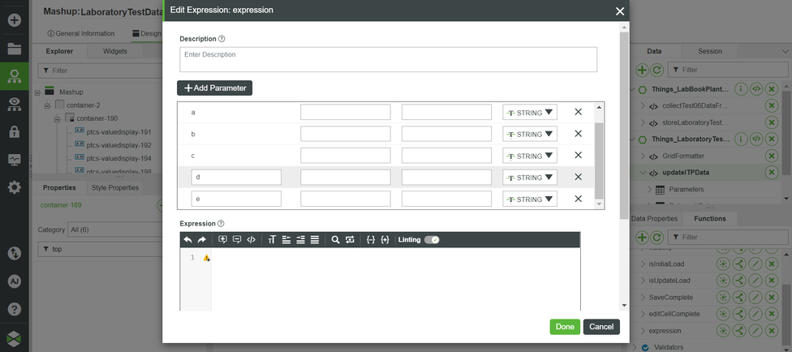Click the add-comment icon in editor toolbar
Image resolution: width=792 pixels, height=352 pixels.
click(222, 240)
